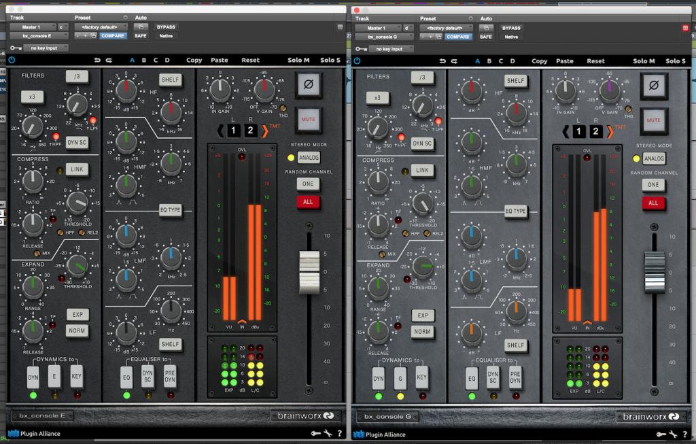Select settings slot D in bx_console G
This screenshot has width=696, height=444.
512,61
